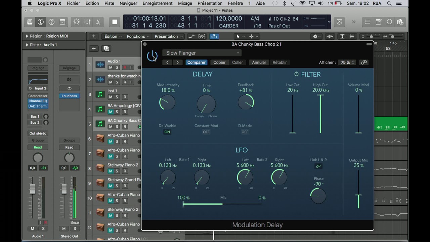The width and height of the screenshot is (430, 242).
Task: Open the Library icon in control bar
Action: tap(30, 22)
